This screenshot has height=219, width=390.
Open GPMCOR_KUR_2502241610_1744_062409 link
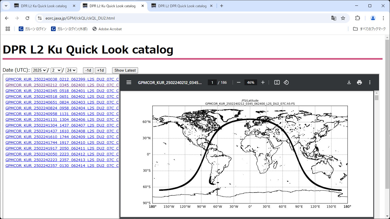point(62,137)
